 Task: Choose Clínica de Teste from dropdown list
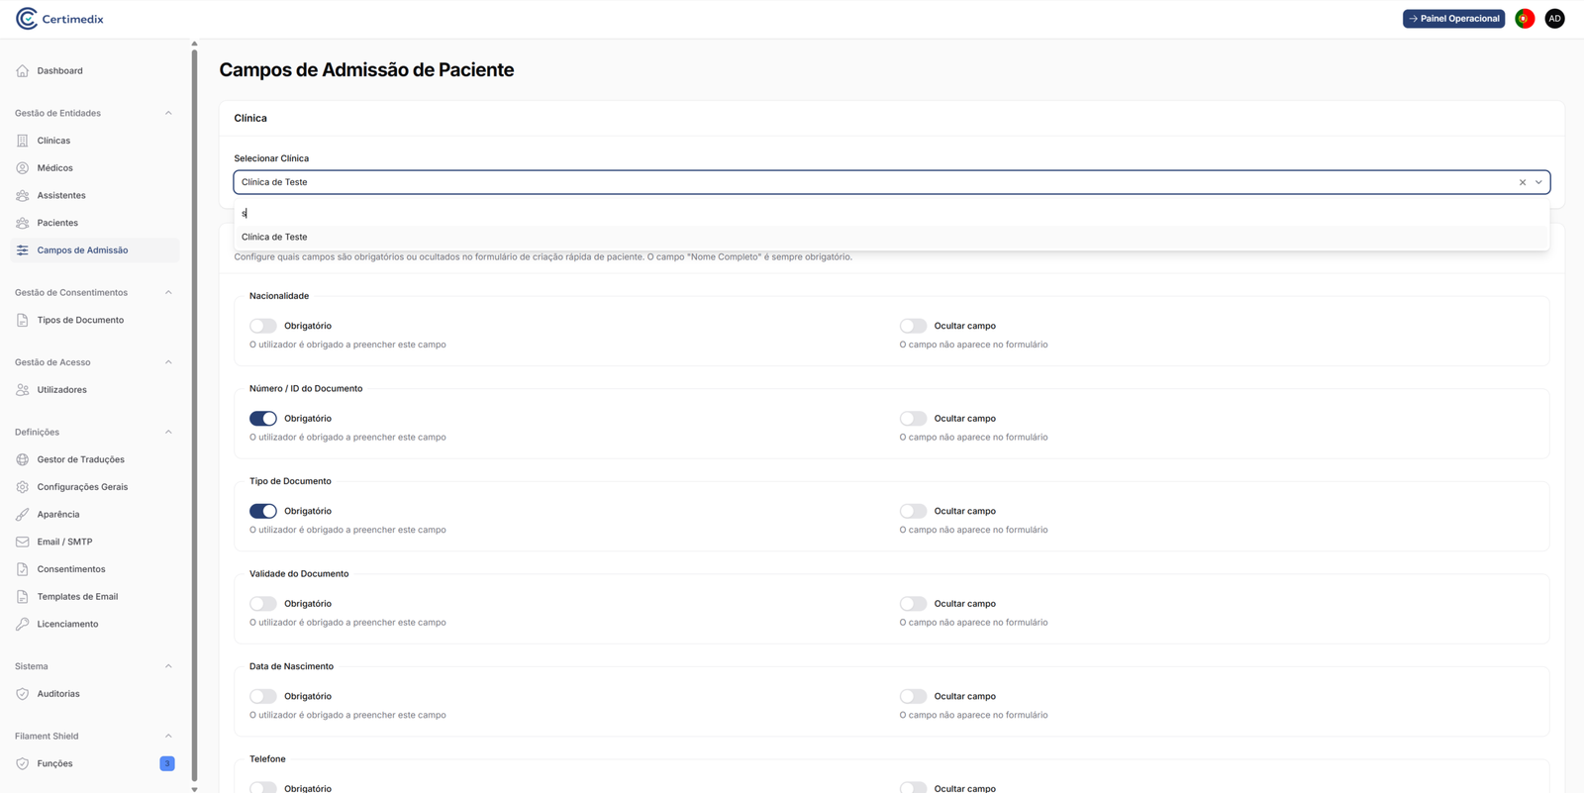click(274, 238)
